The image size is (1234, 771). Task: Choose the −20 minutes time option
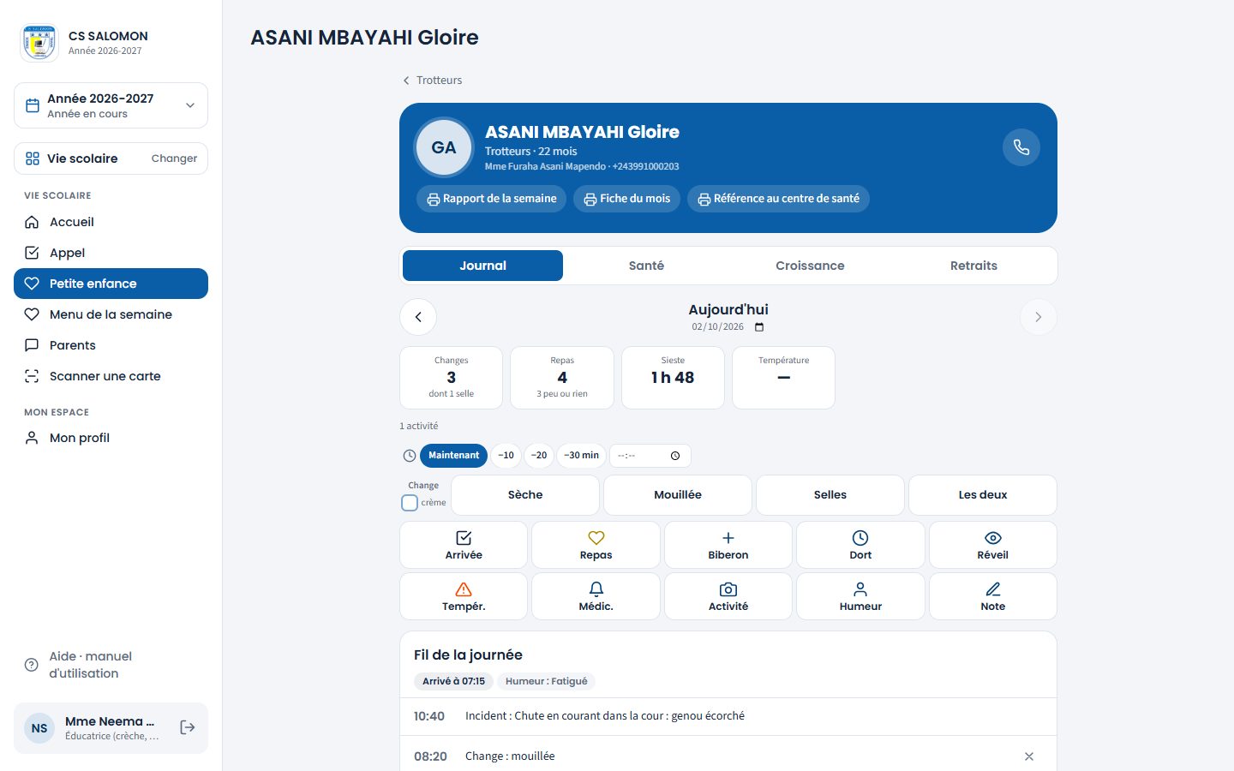539,456
